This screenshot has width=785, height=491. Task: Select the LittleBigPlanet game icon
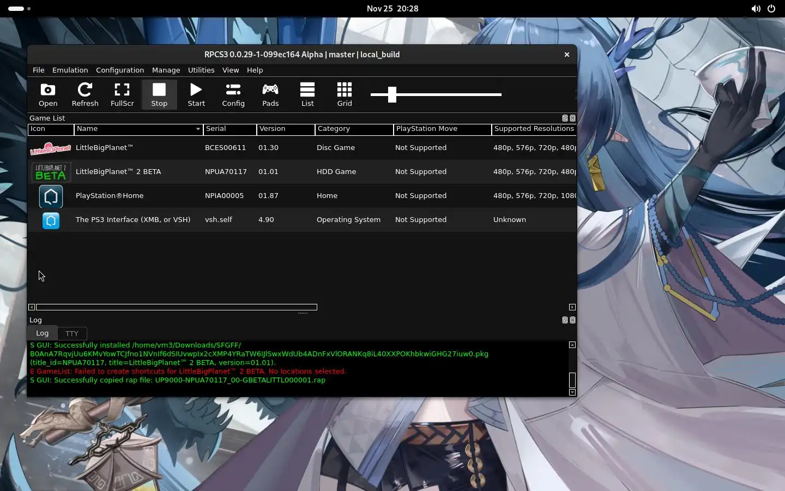51,148
